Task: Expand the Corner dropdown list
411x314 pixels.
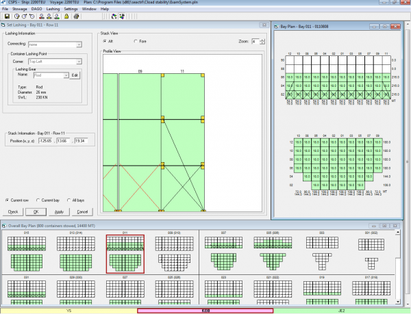Action: pyautogui.click(x=79, y=60)
